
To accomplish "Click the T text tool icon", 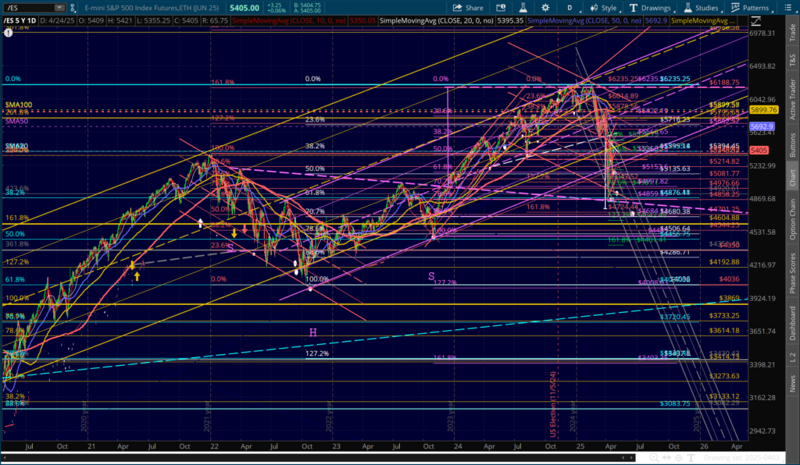I will pos(691,458).
